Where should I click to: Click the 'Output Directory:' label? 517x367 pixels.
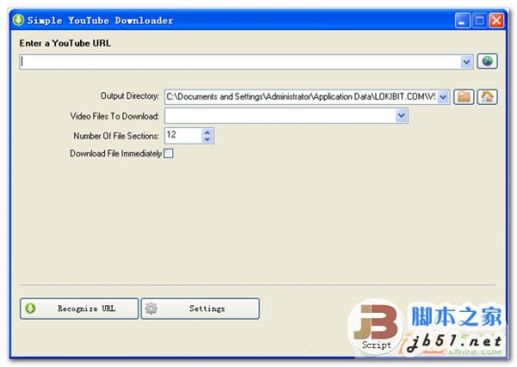129,96
